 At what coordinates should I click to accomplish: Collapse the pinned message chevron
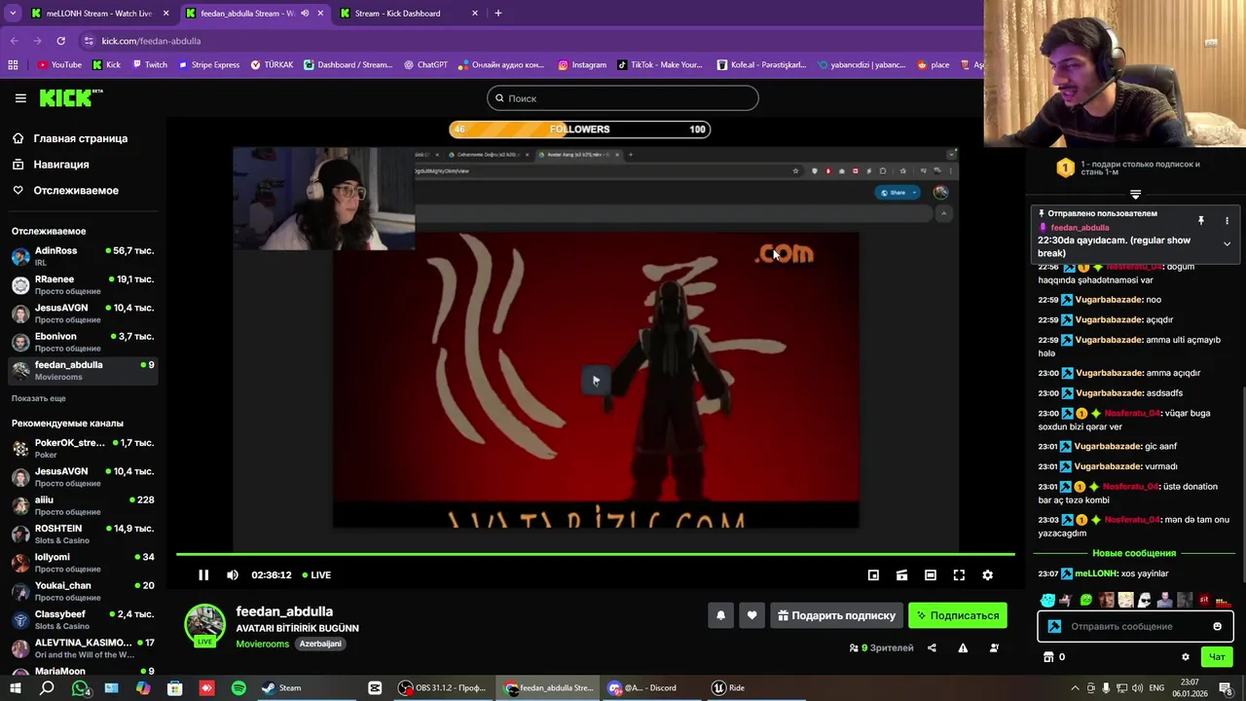1227,244
